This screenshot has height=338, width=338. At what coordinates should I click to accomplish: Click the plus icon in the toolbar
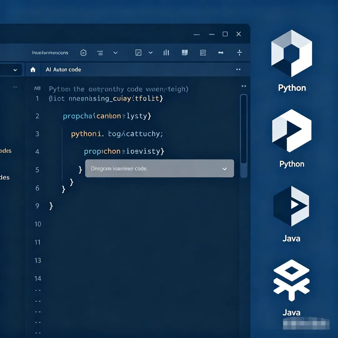point(239,53)
